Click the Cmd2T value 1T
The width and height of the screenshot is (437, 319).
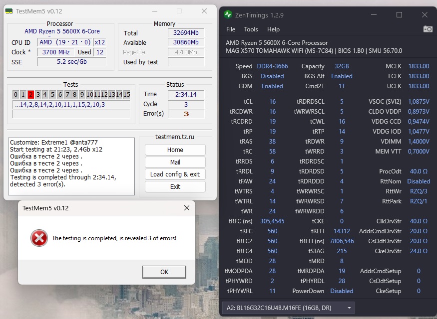pyautogui.click(x=342, y=86)
